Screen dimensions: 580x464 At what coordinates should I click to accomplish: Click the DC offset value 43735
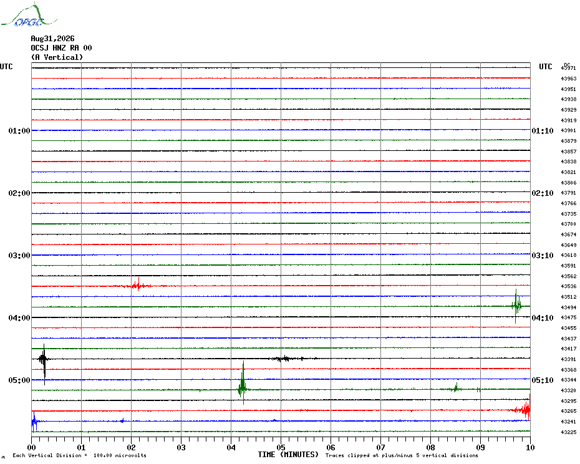pos(569,214)
